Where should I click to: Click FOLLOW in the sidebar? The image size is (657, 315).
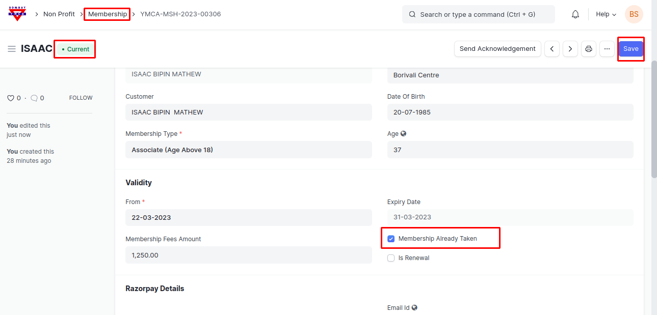(x=81, y=98)
